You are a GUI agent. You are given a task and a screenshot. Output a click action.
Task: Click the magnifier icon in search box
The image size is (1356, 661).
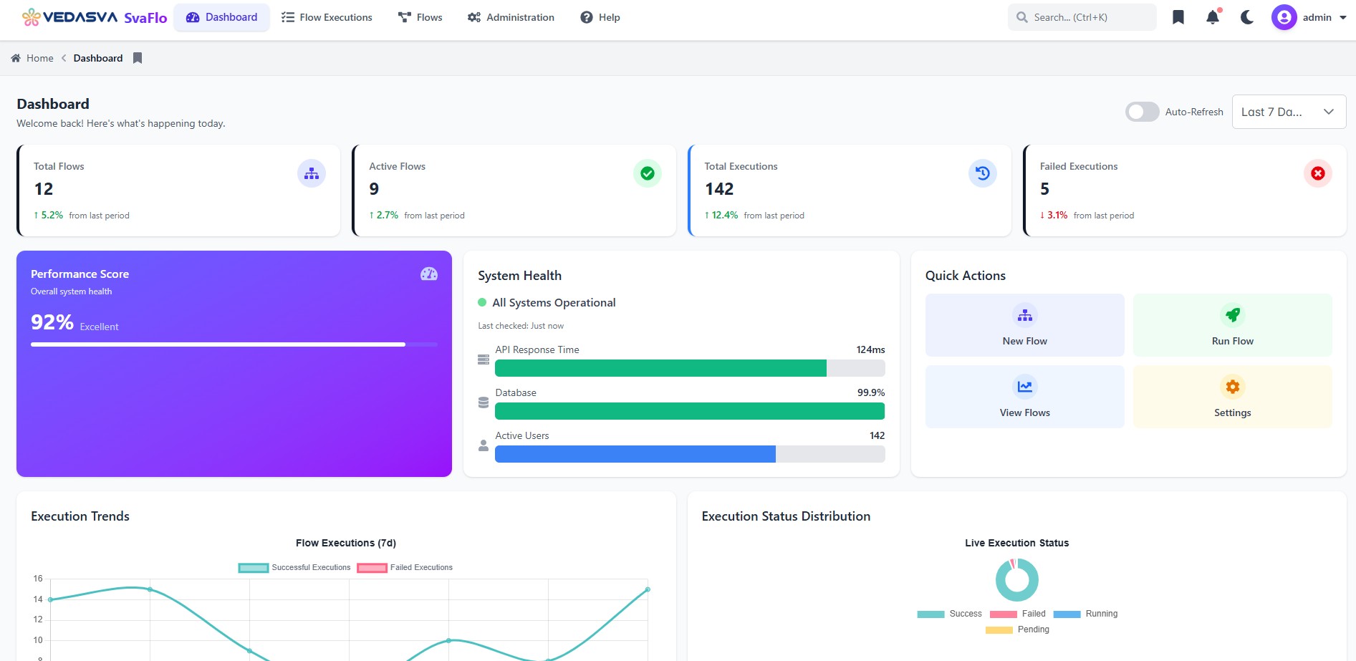[x=1022, y=17]
